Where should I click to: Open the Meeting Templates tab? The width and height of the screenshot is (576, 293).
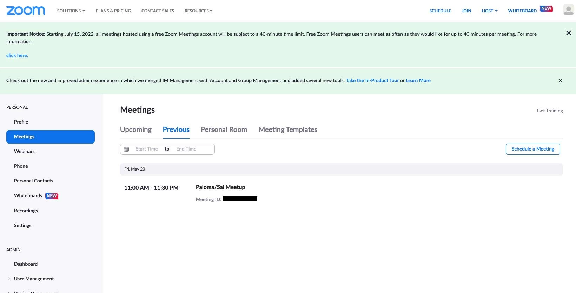point(288,129)
